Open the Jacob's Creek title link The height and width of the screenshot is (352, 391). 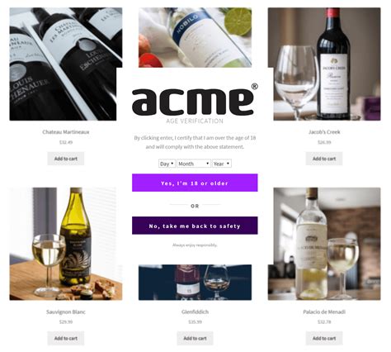(324, 132)
